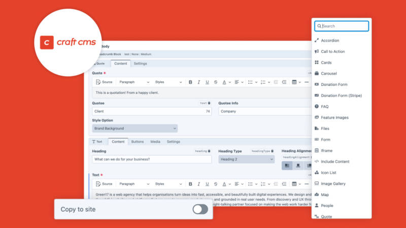Click Source button in the Text editor
406x228 pixels.
coord(104,184)
